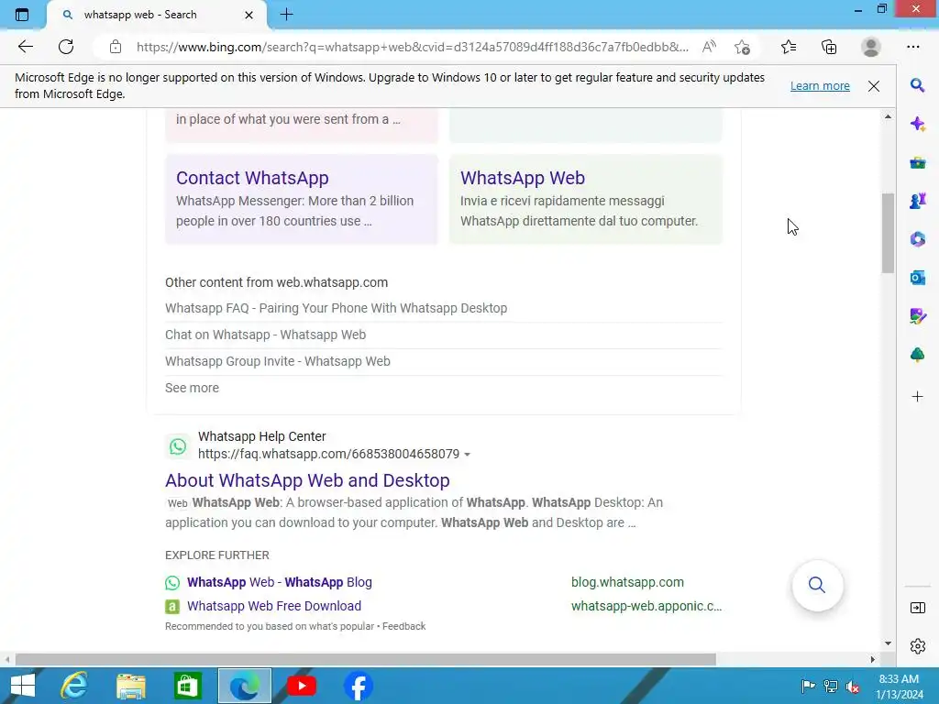Open Tools briefcase icon in sidebar
This screenshot has width=939, height=704.
tap(917, 162)
